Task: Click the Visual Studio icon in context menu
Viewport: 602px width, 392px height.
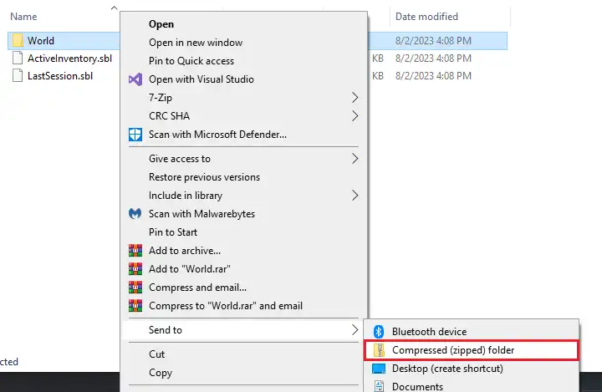Action: pos(135,79)
